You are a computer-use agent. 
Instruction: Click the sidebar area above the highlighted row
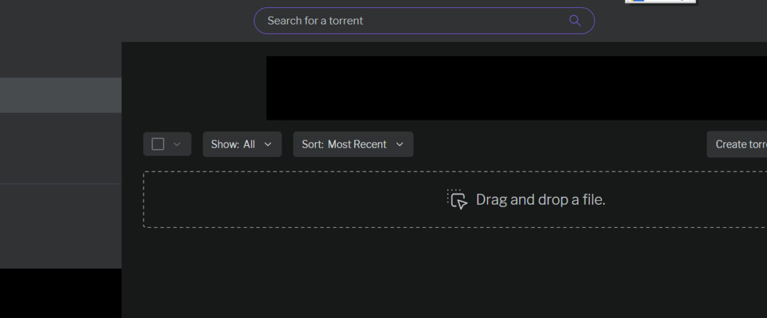[60, 60]
